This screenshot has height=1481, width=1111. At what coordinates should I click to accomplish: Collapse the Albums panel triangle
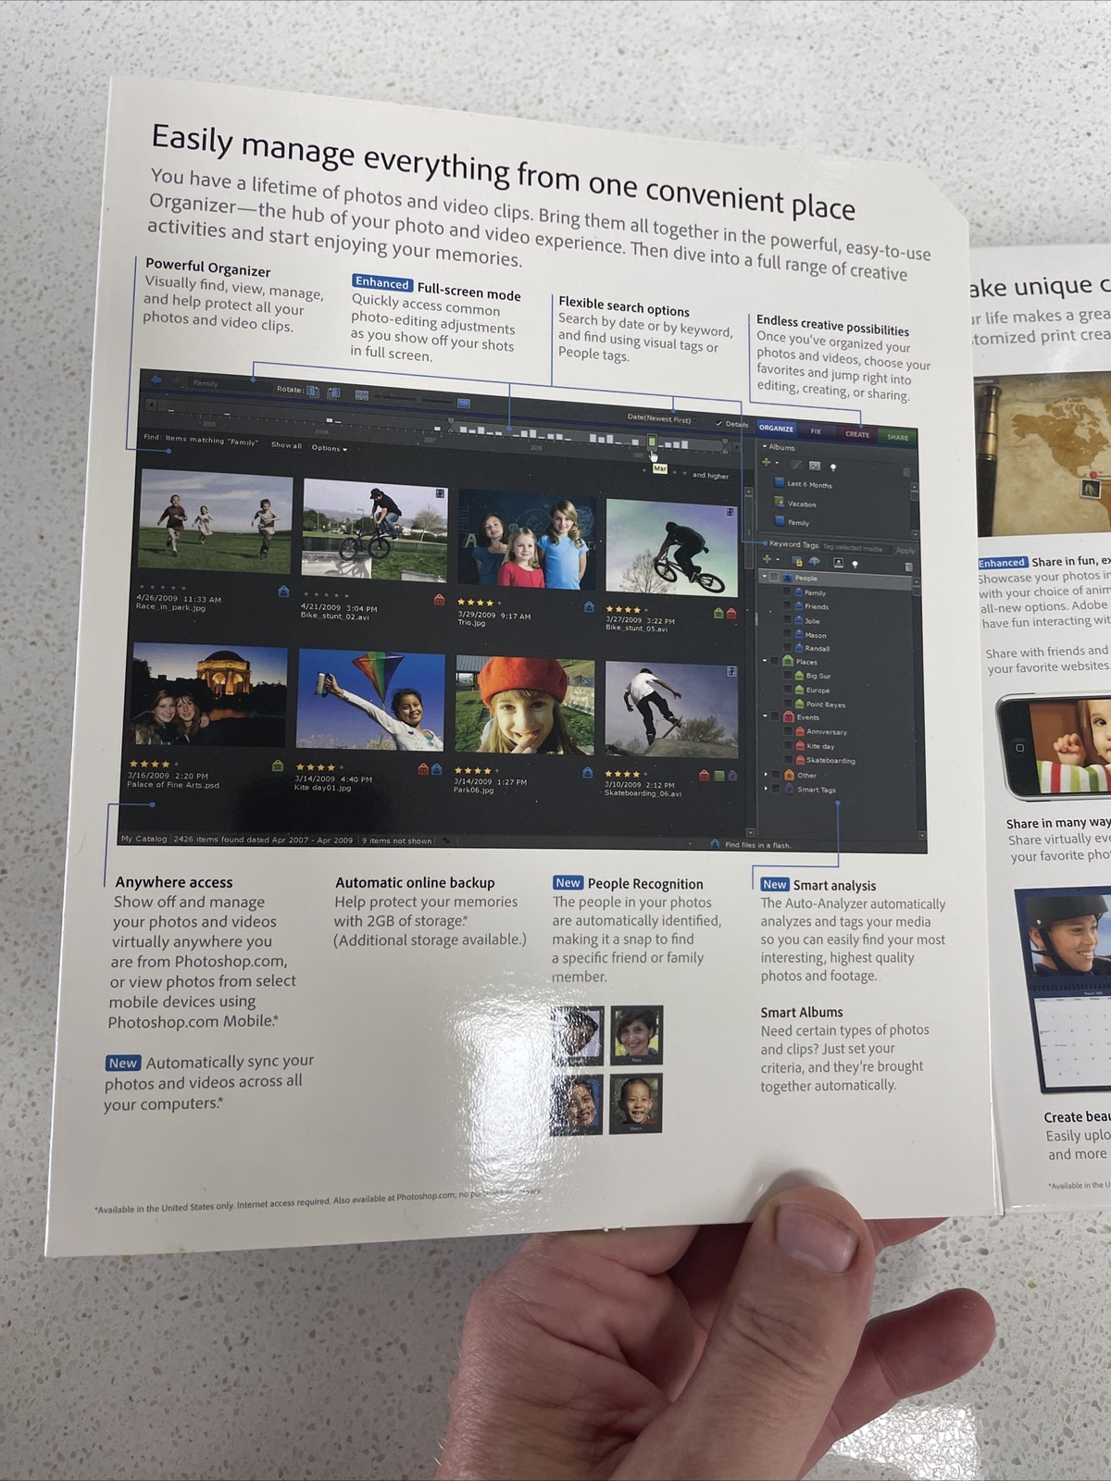[x=765, y=446]
